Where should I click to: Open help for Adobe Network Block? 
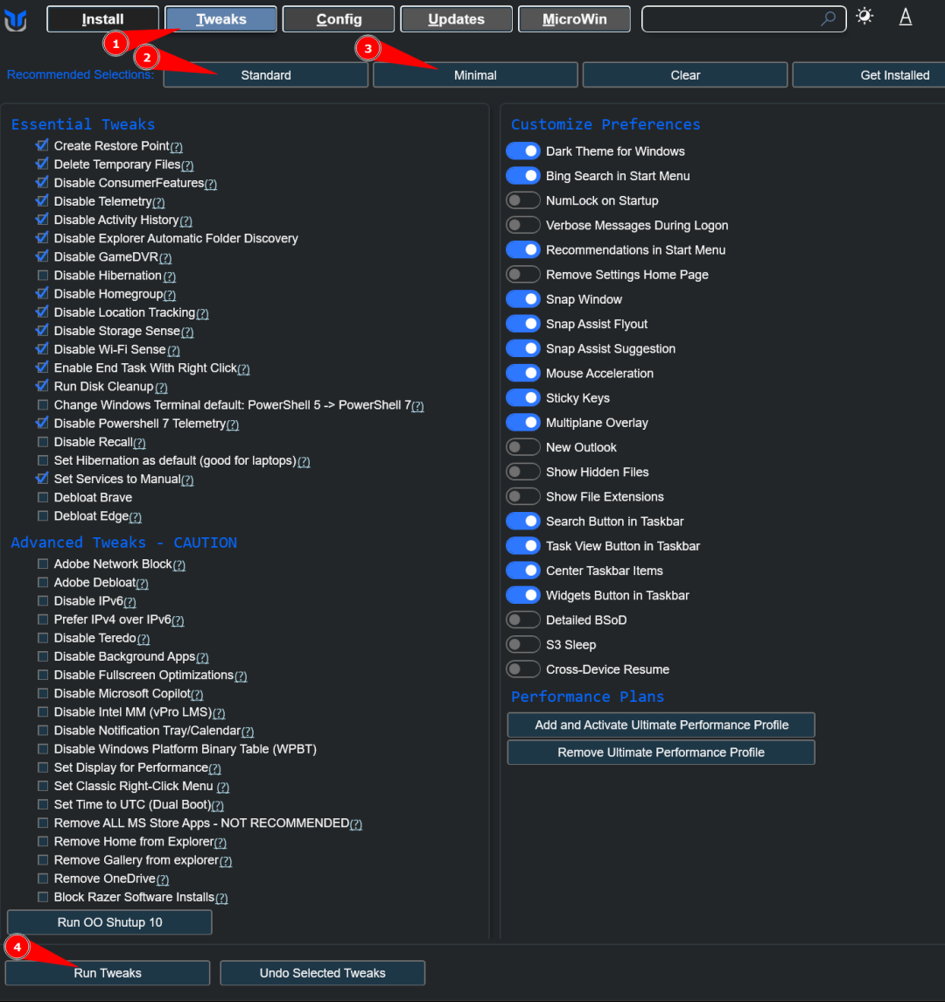(178, 565)
